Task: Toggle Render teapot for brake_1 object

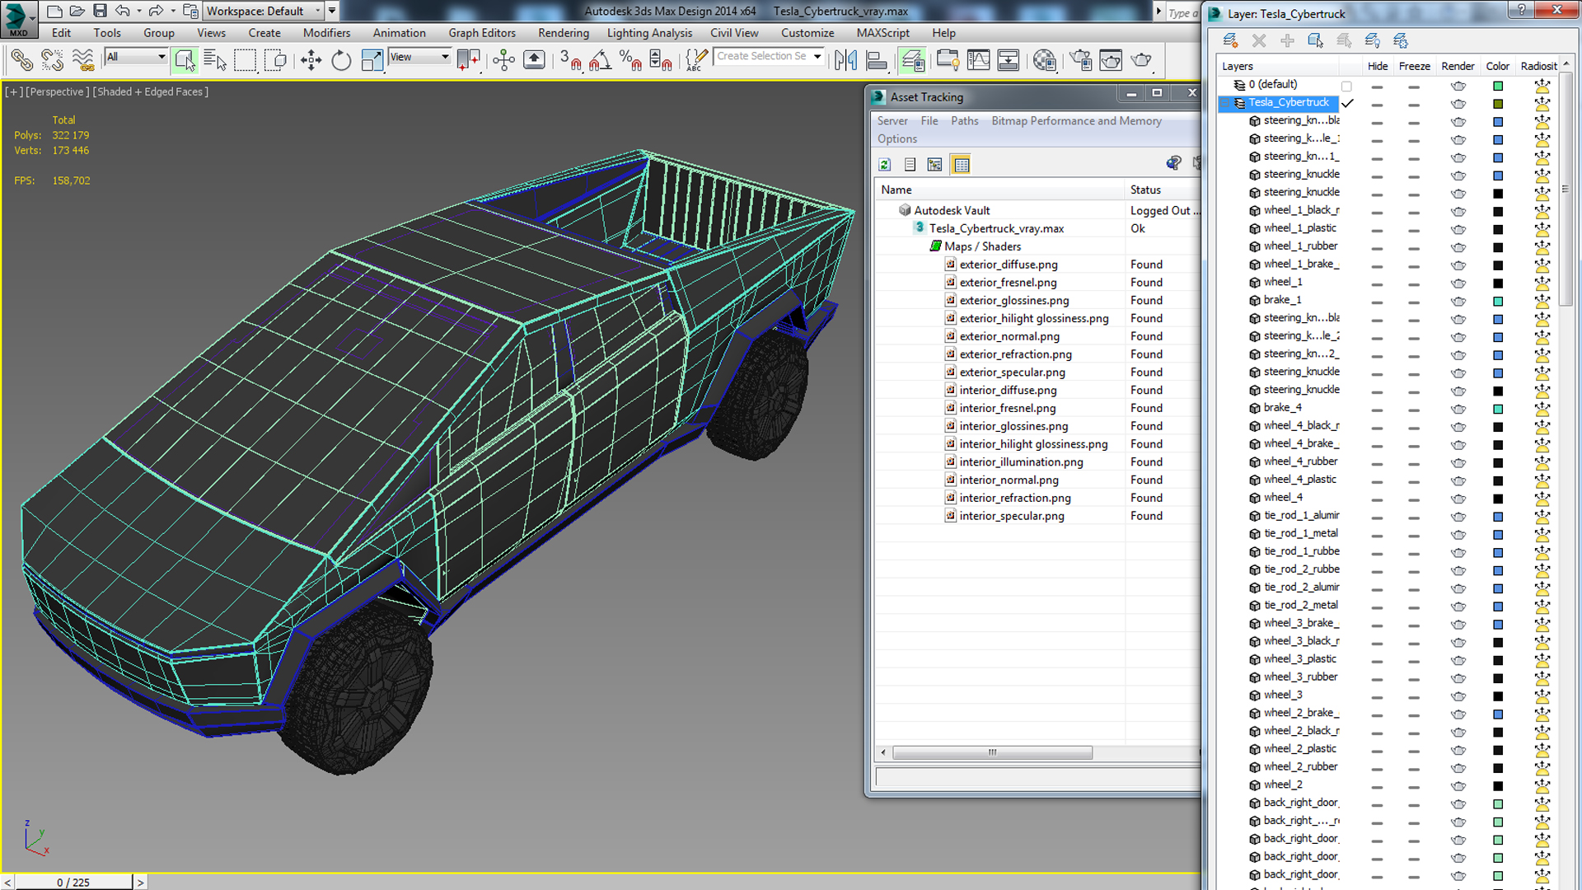Action: [1458, 302]
